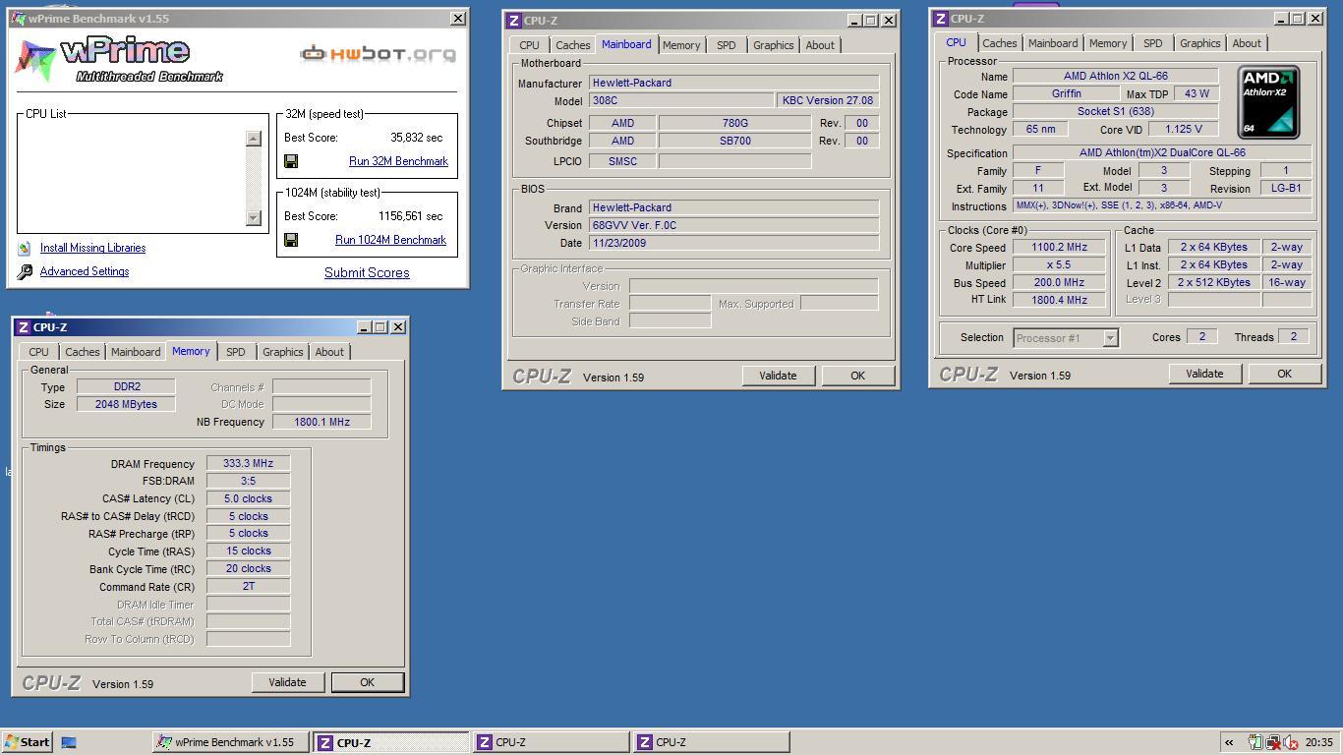Image resolution: width=1343 pixels, height=755 pixels.
Task: Click Validate in CPU-Z Mainboard window
Action: pos(778,376)
